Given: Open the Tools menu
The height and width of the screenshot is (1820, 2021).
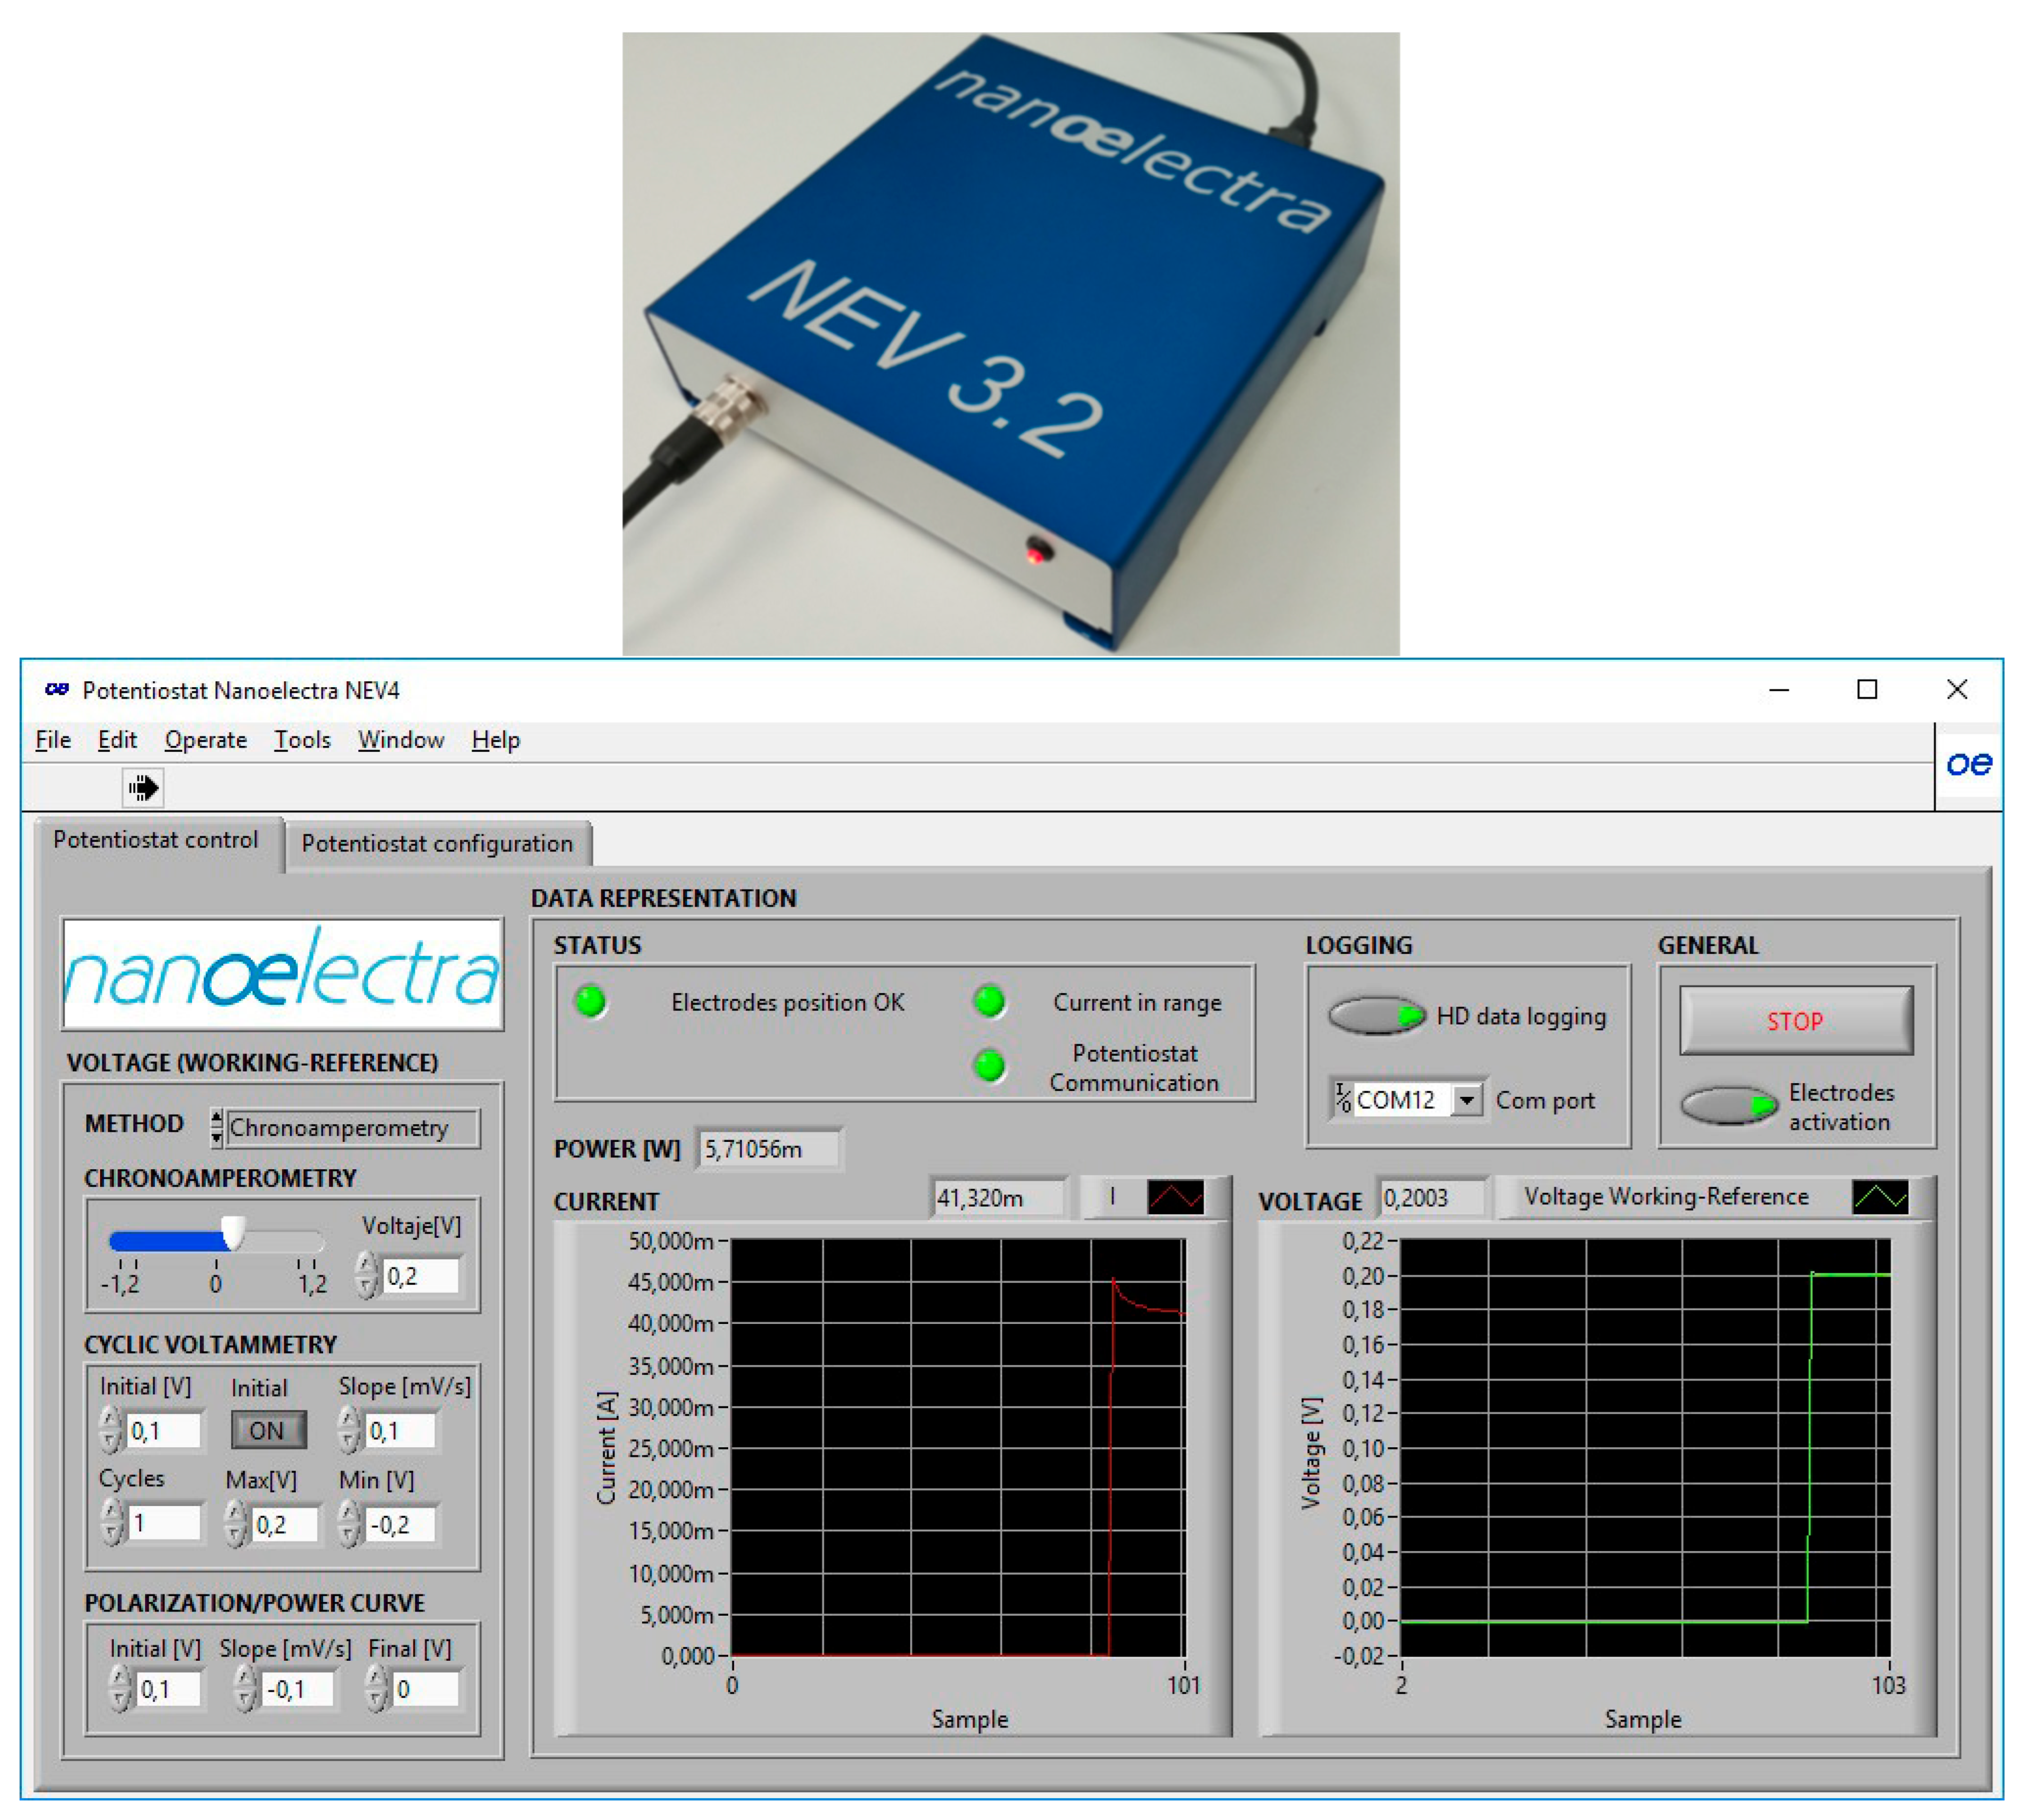Looking at the screenshot, I should click(302, 740).
